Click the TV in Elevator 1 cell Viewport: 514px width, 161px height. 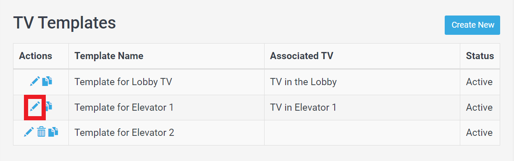303,107
